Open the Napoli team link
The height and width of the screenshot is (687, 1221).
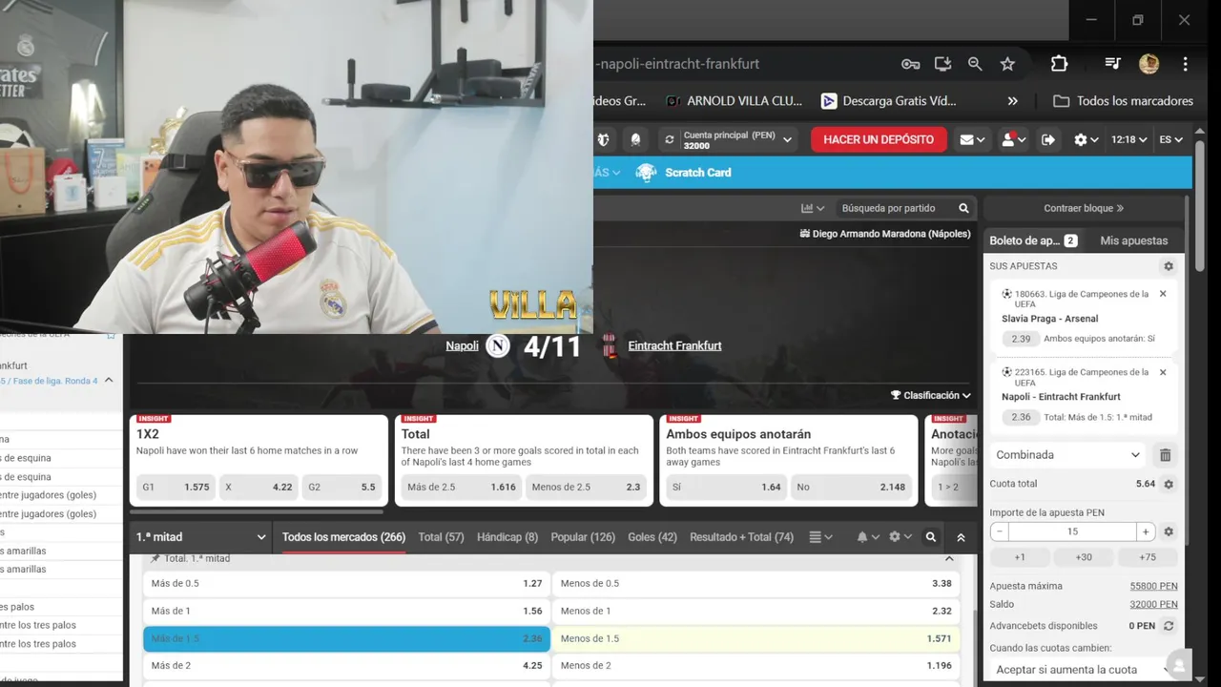click(462, 345)
